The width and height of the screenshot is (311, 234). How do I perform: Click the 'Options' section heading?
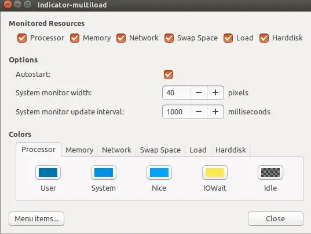click(x=23, y=60)
